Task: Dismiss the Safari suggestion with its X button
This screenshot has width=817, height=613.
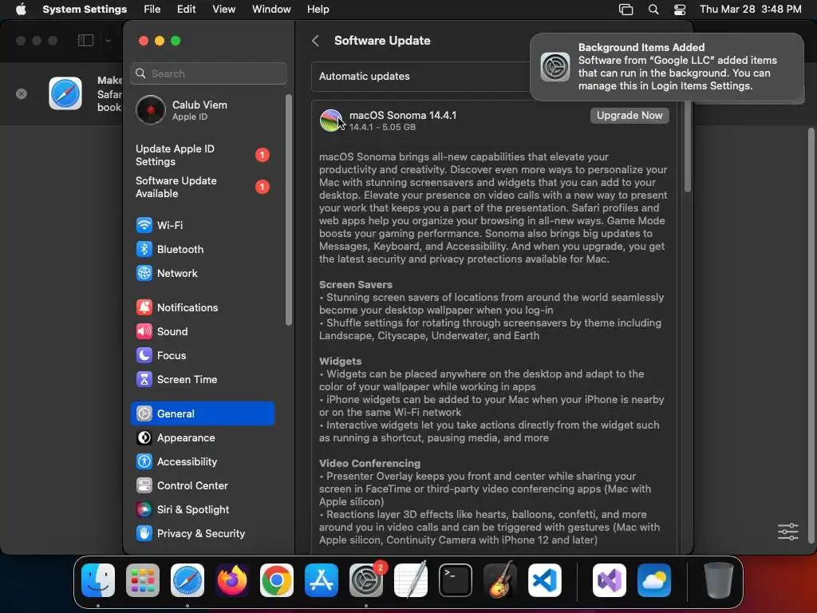Action: 22,93
